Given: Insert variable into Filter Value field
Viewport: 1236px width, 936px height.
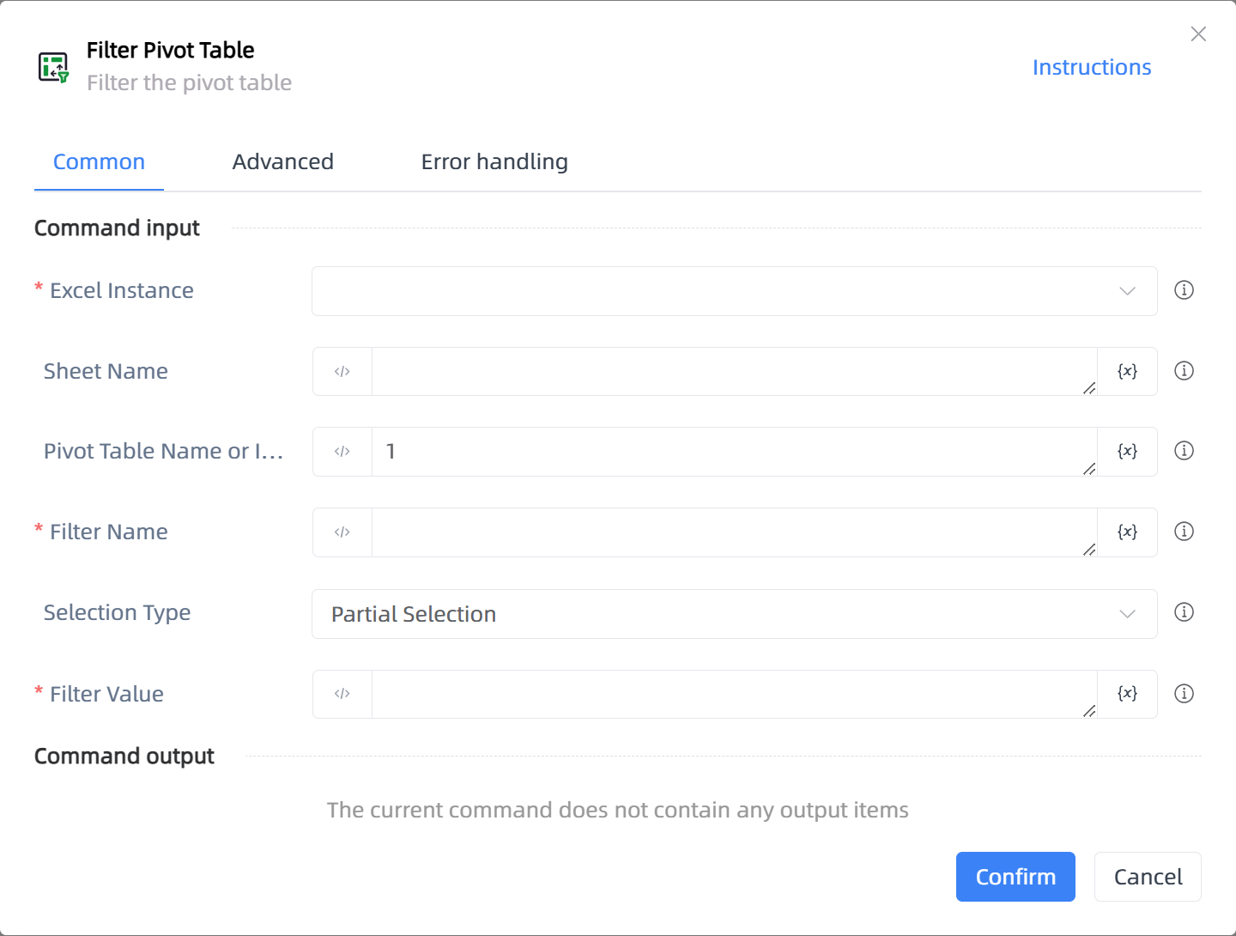Looking at the screenshot, I should pos(1127,694).
